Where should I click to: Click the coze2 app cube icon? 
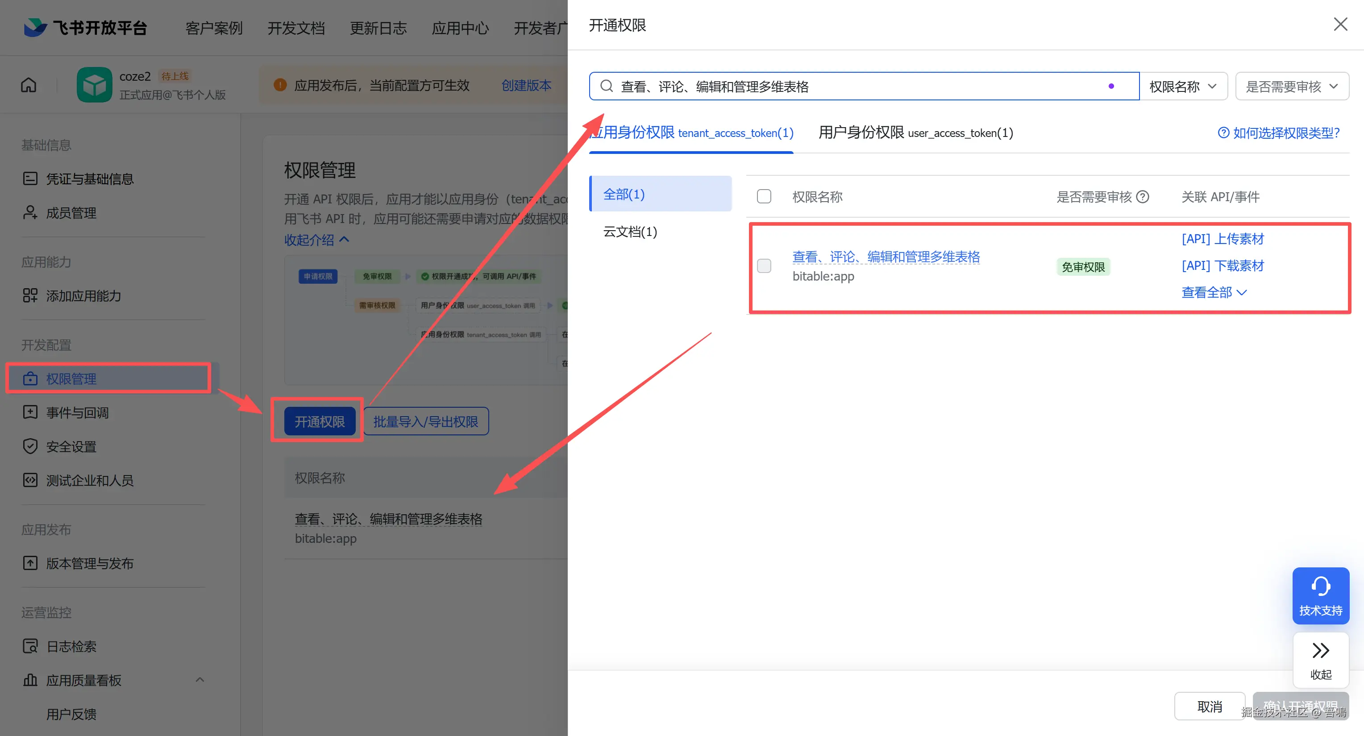pyautogui.click(x=94, y=85)
